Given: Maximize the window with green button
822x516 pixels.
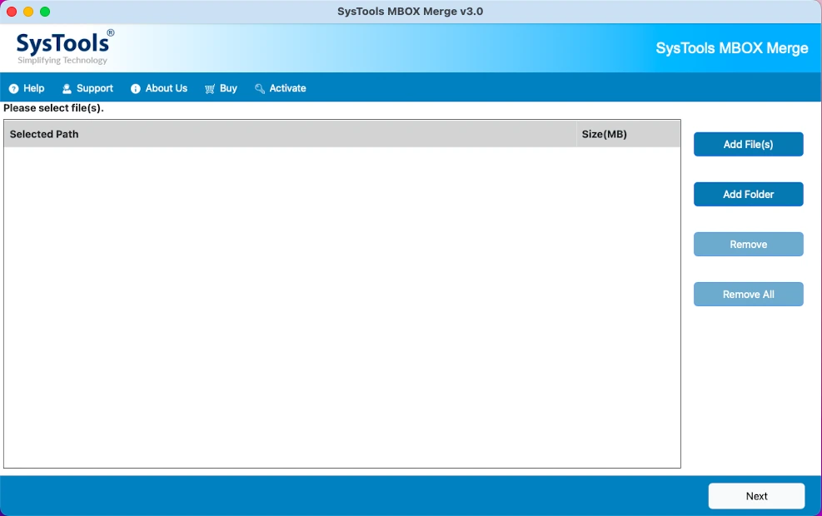Looking at the screenshot, I should (45, 12).
